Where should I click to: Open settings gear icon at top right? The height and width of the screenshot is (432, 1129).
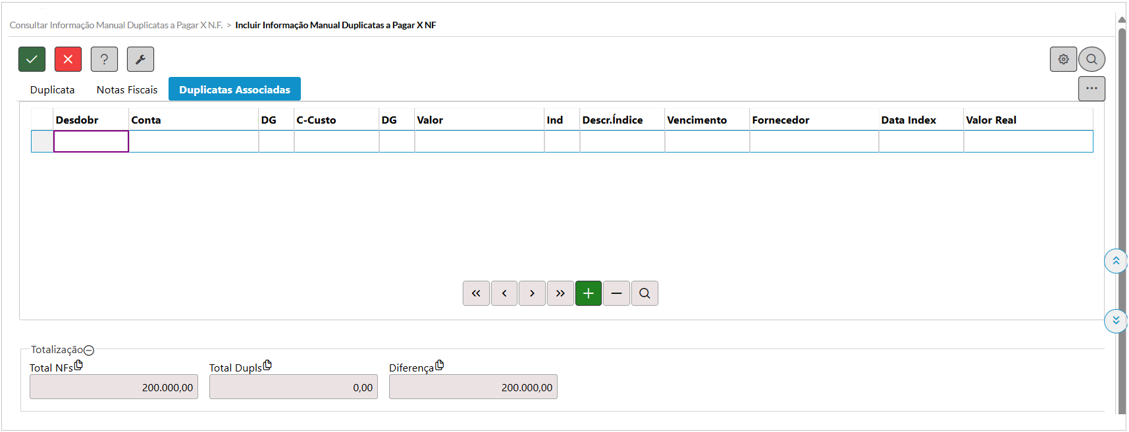[1063, 59]
